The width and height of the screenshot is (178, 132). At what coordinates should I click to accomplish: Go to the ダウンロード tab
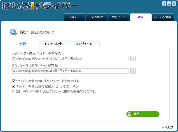pyautogui.click(x=118, y=17)
